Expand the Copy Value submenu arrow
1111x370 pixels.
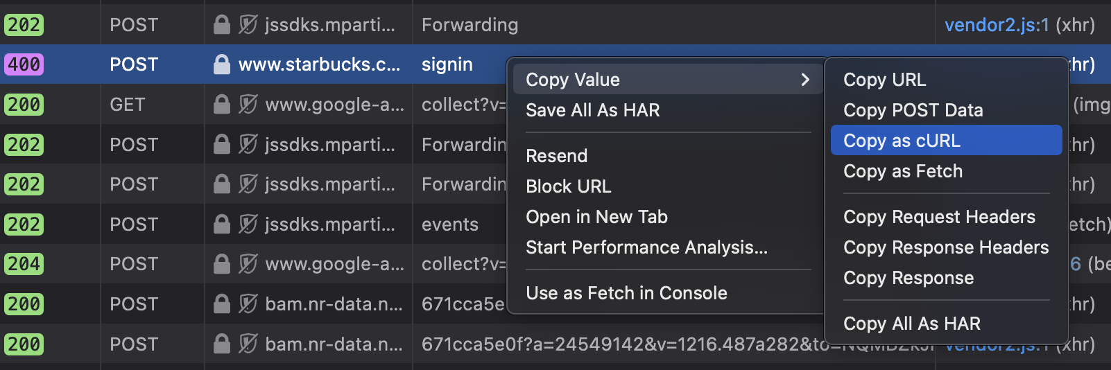coord(805,80)
